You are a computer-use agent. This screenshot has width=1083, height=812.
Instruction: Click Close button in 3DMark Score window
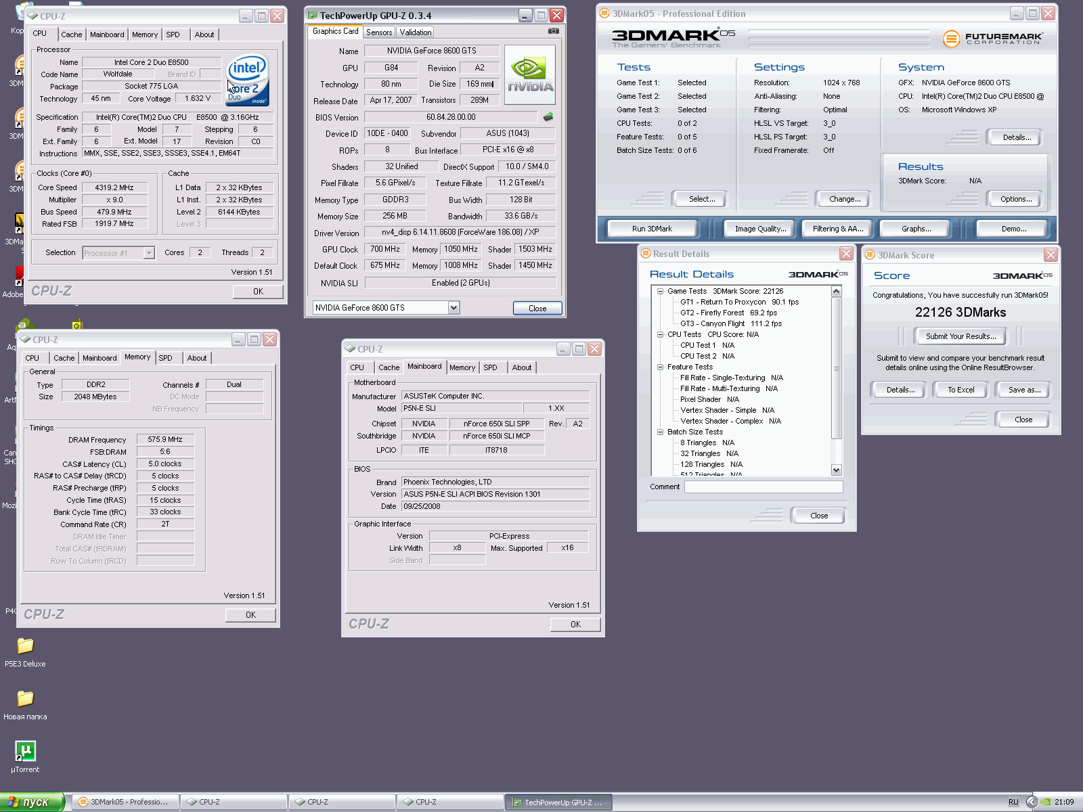coord(1023,420)
